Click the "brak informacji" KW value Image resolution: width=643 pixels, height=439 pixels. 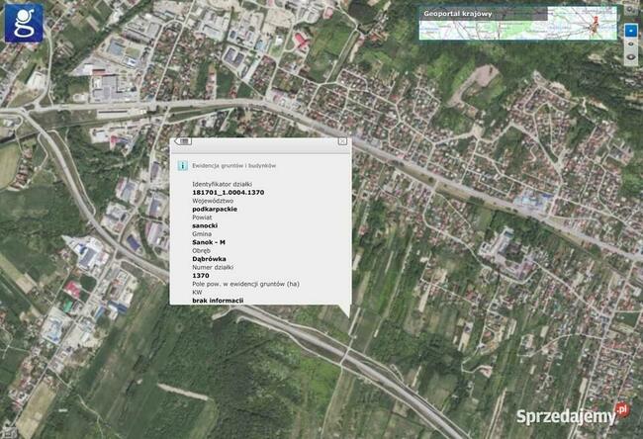[x=218, y=300]
